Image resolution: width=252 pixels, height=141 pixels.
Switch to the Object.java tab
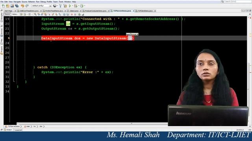[74, 11]
